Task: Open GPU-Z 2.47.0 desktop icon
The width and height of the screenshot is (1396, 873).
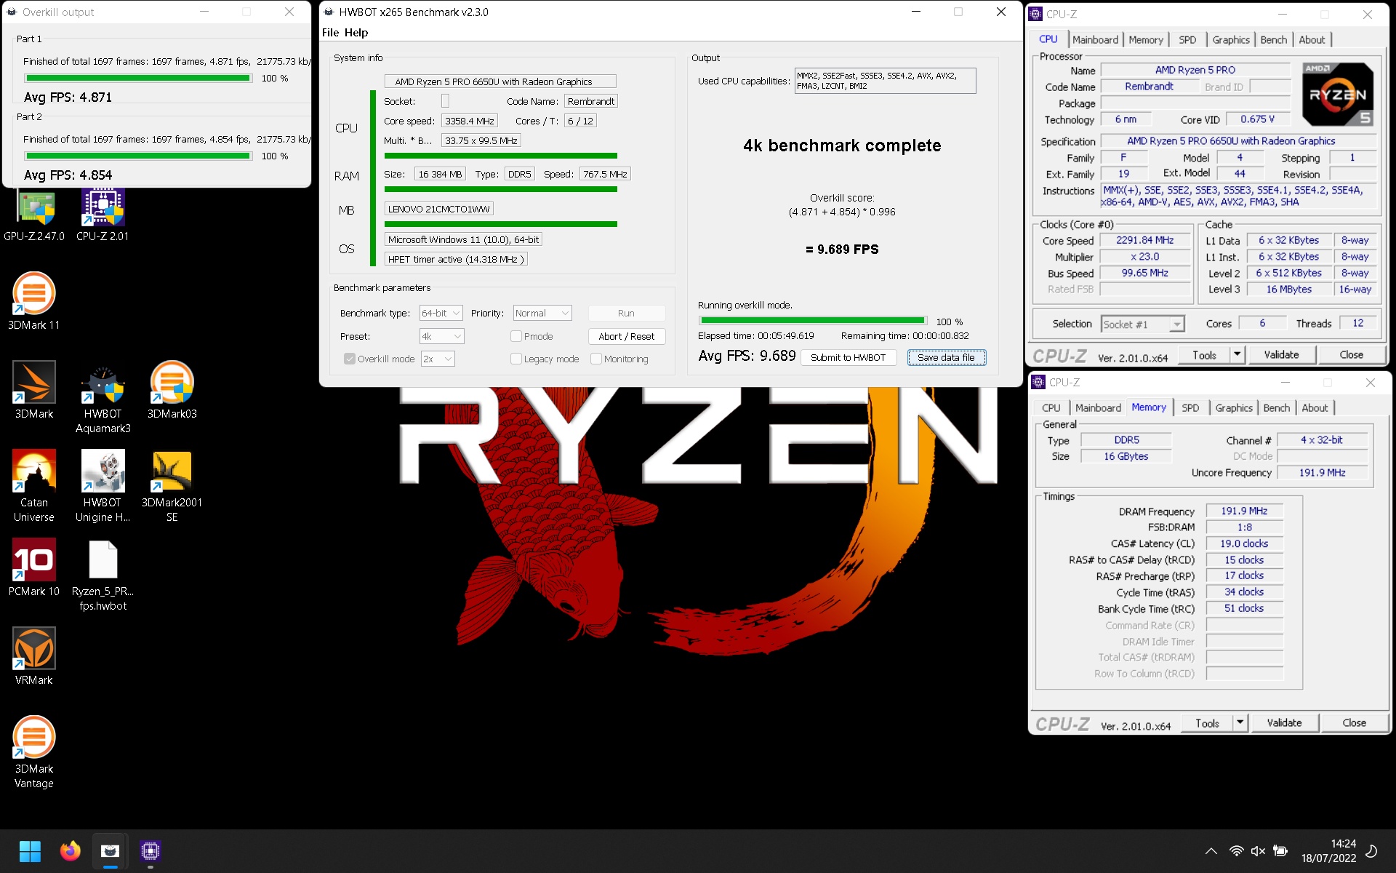Action: [x=34, y=215]
